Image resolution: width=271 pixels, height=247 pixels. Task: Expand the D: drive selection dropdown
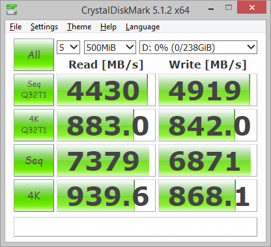pos(198,47)
